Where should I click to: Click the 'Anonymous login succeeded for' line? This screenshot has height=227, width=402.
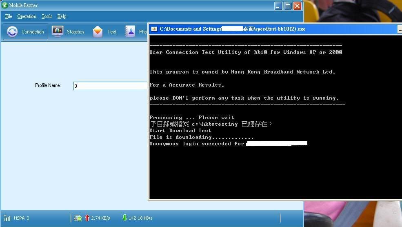click(197, 144)
